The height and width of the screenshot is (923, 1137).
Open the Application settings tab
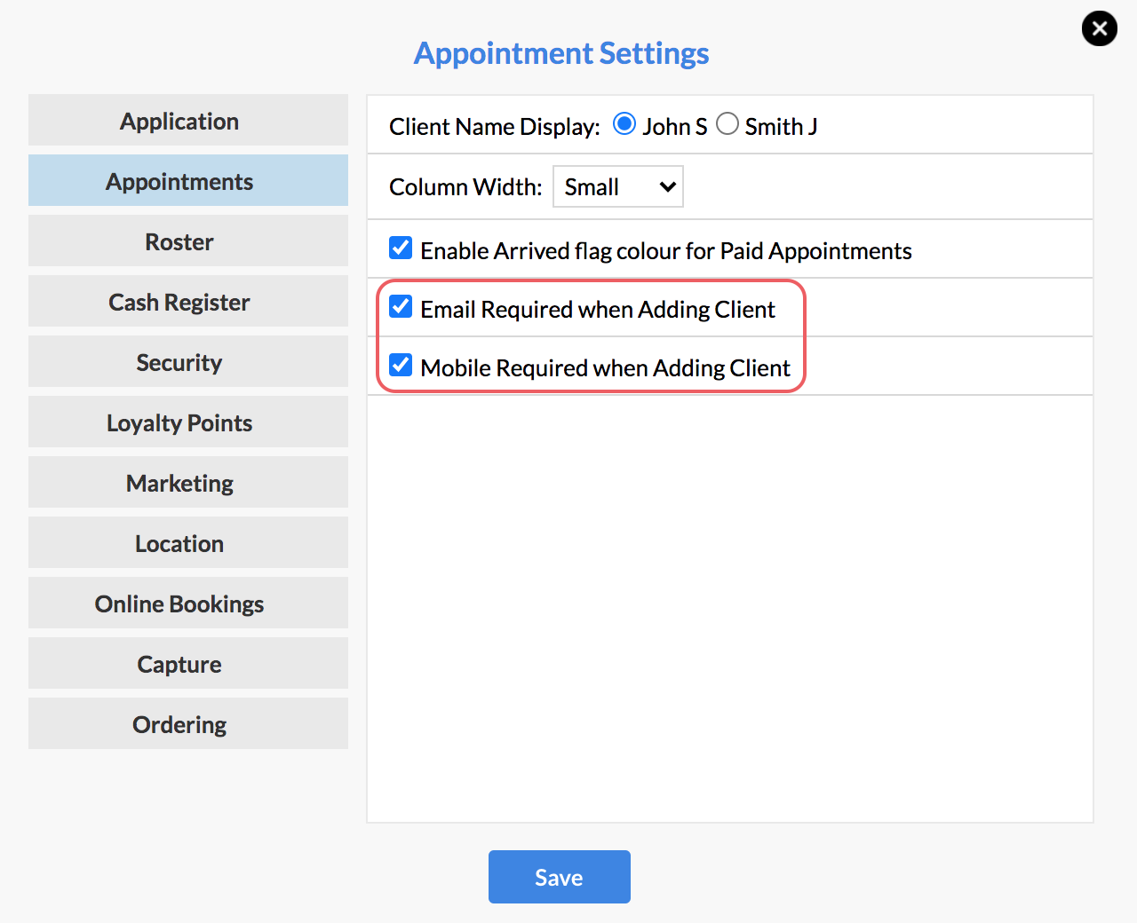188,120
